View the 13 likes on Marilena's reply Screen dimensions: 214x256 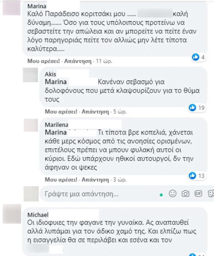point(197,176)
